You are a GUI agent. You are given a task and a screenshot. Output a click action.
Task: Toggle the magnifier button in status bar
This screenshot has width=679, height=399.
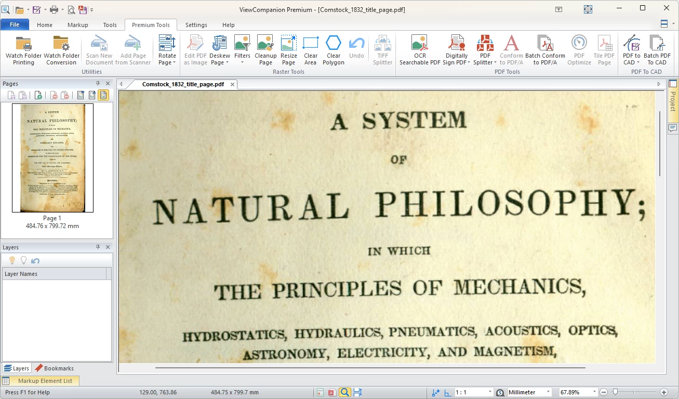(x=344, y=392)
